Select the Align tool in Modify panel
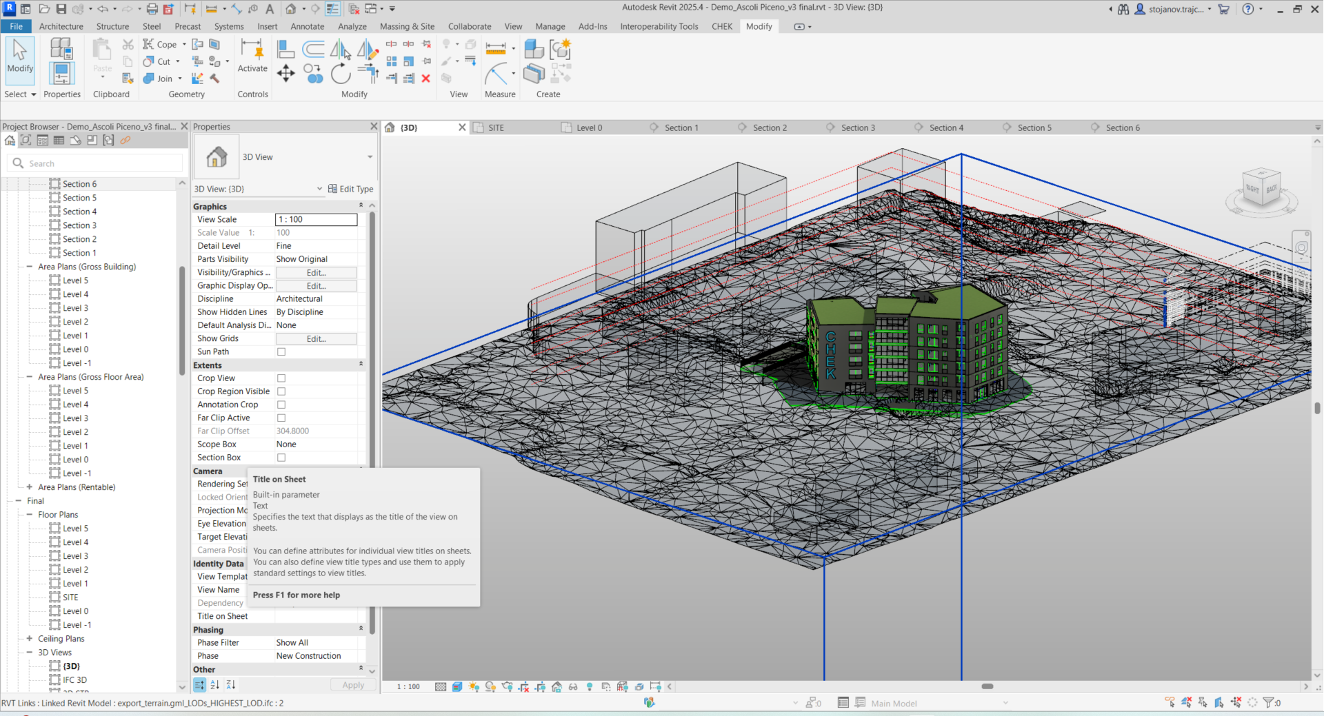 285,49
